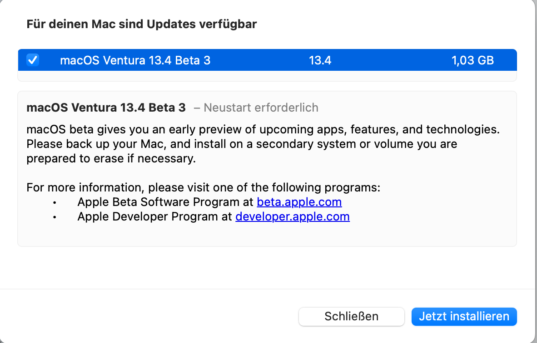Click the "Apple Developer Program at" text
The image size is (537, 343).
154,216
